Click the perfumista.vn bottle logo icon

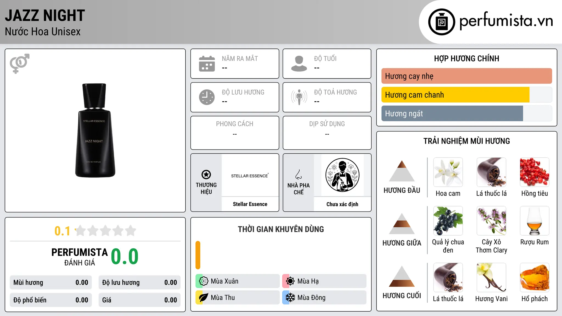tap(442, 22)
